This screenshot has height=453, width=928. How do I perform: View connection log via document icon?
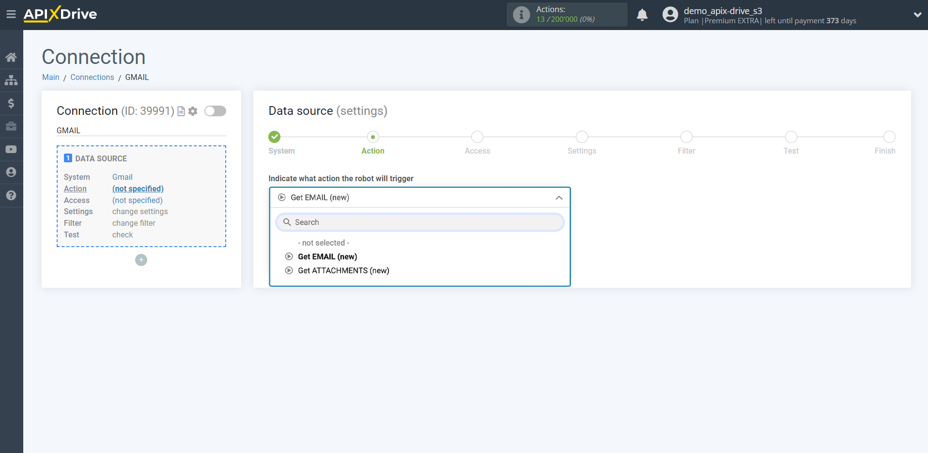(180, 111)
